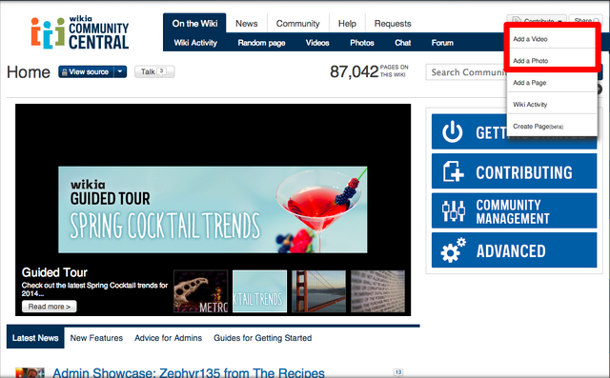Click the gears icon on Advanced
Screen dimensions: 610x378
(x=454, y=250)
